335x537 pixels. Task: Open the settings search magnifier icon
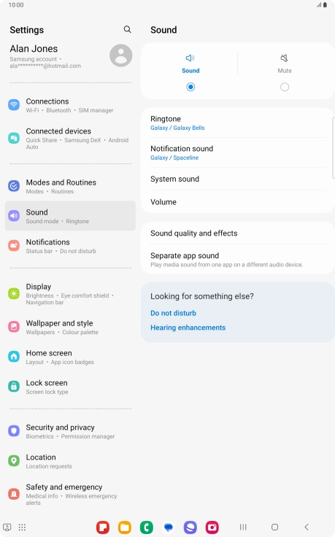[128, 29]
